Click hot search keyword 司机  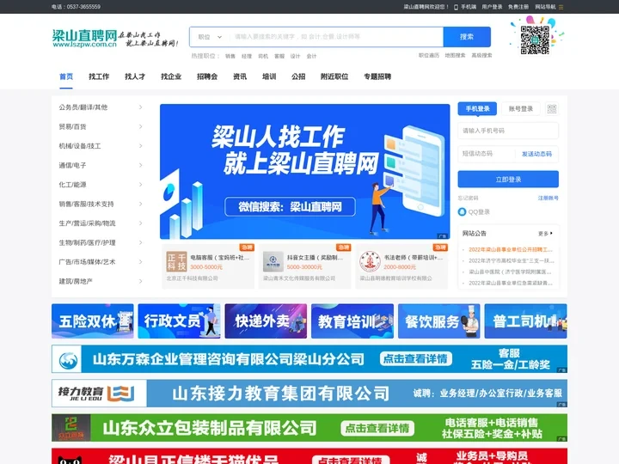point(263,57)
